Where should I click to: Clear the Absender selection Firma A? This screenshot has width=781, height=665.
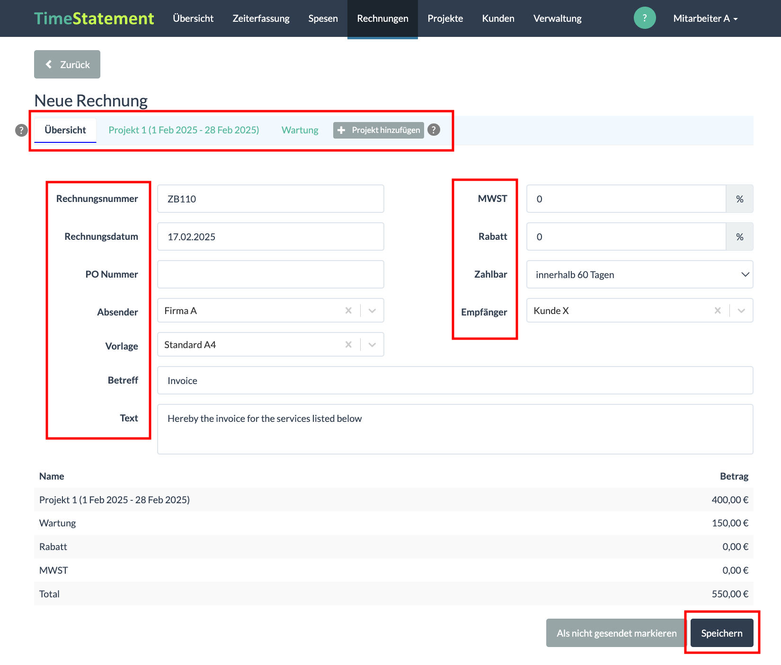[x=348, y=311]
